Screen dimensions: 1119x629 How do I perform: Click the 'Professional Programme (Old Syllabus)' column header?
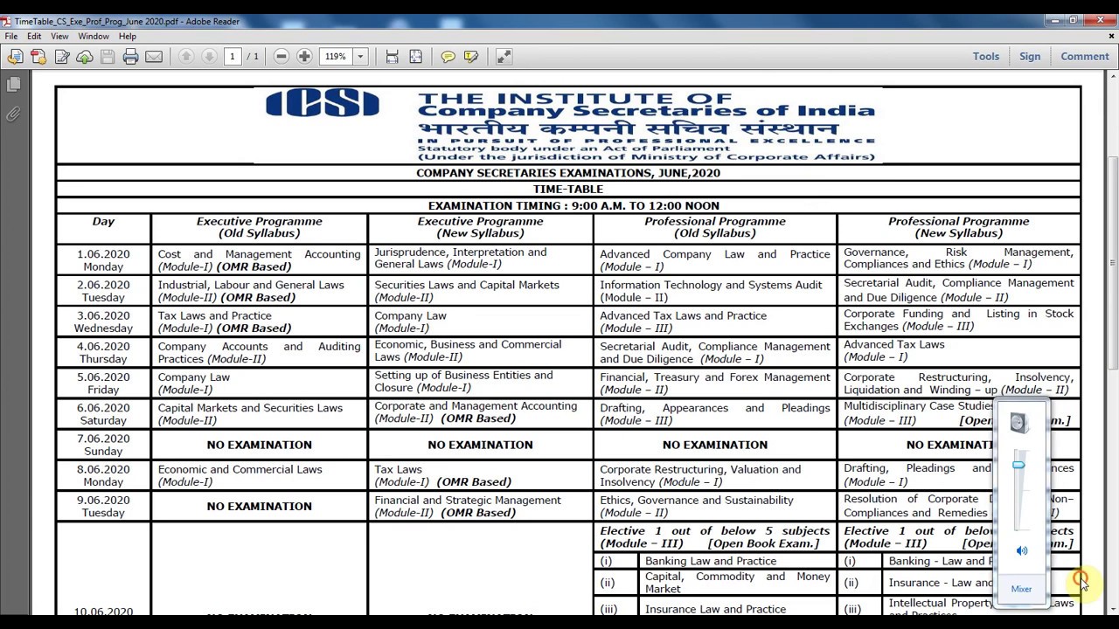[714, 227]
